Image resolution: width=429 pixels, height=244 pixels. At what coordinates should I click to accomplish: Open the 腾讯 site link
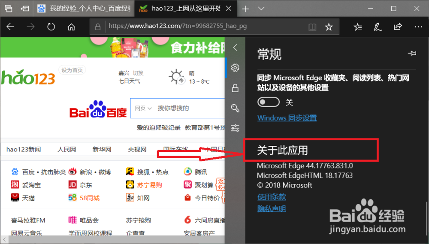point(201,172)
